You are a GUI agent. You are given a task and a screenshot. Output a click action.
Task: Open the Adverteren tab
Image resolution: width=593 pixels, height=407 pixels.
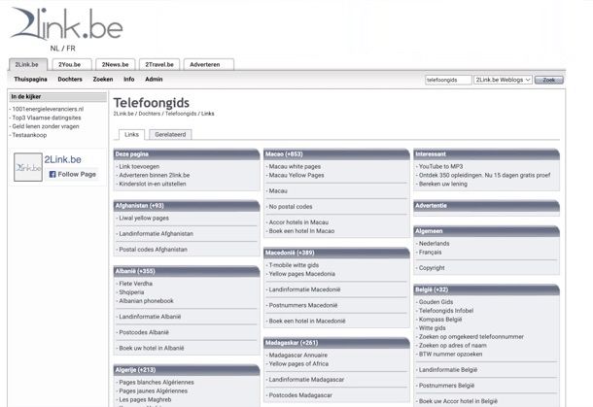[x=208, y=65]
